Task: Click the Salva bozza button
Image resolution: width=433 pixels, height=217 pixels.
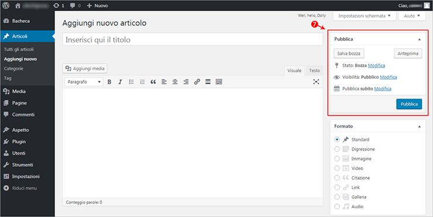Action: (x=349, y=54)
